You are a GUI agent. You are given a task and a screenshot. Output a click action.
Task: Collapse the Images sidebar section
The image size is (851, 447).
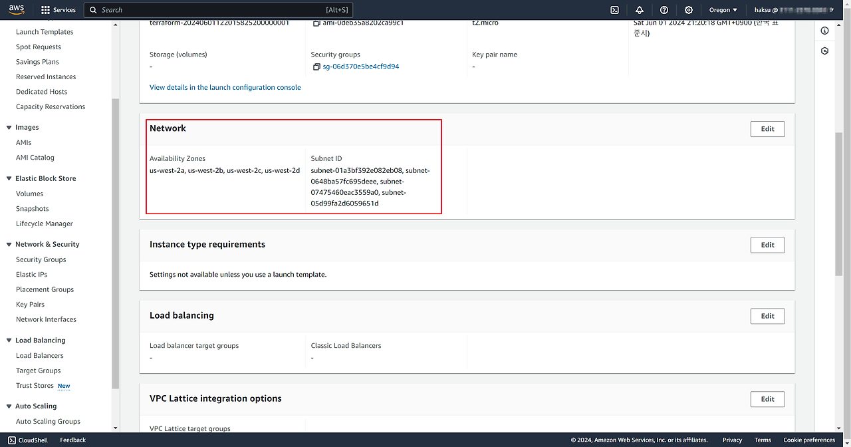pos(9,128)
